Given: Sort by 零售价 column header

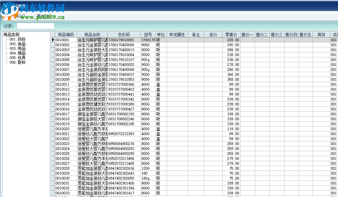Looking at the screenshot, I should point(231,35).
